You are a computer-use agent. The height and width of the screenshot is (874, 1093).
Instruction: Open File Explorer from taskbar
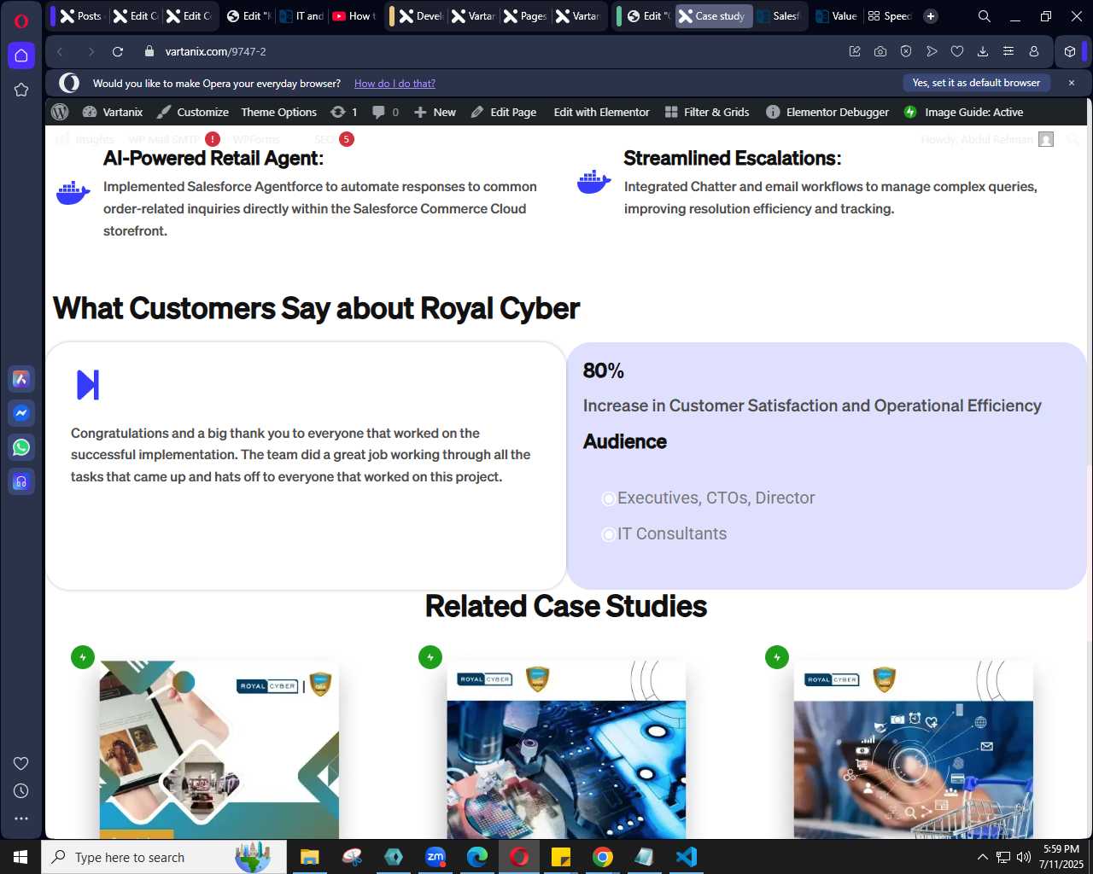pyautogui.click(x=309, y=857)
